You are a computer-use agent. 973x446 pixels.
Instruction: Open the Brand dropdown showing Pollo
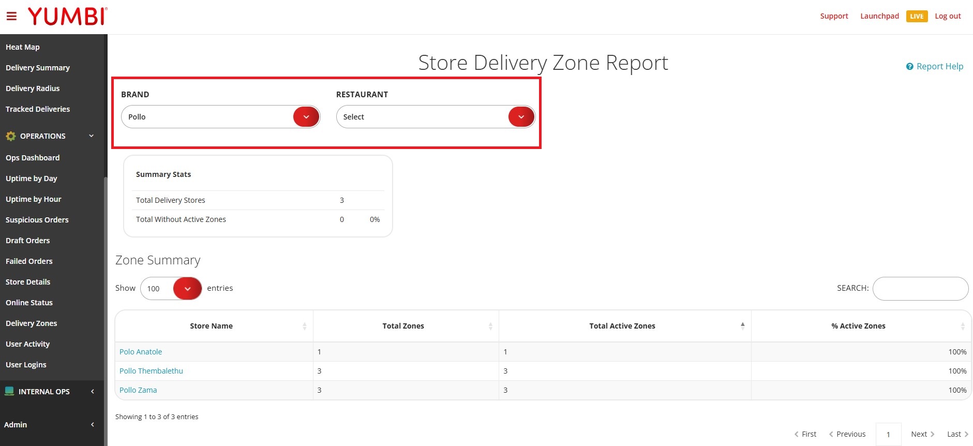(221, 117)
